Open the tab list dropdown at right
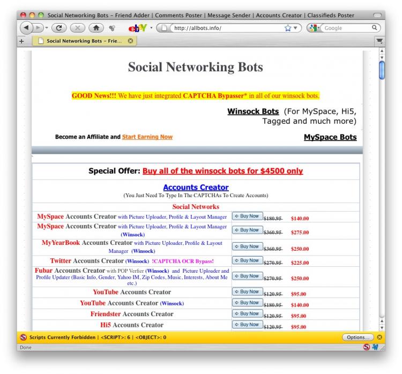The image size is (402, 374). 379,41
